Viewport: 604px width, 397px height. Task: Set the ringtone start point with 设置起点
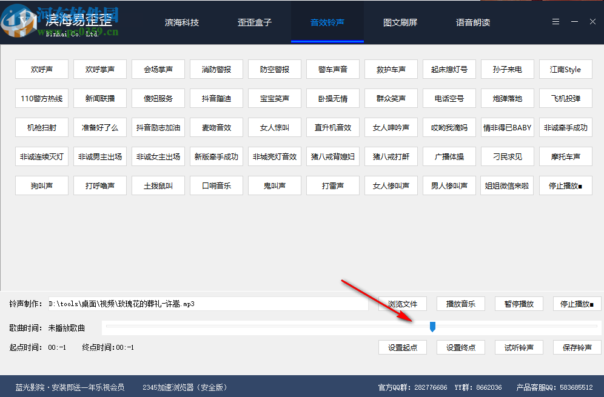click(x=402, y=347)
